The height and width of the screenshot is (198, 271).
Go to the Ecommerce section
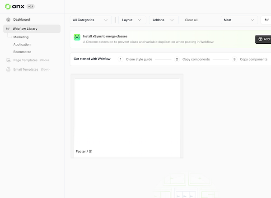click(x=22, y=52)
